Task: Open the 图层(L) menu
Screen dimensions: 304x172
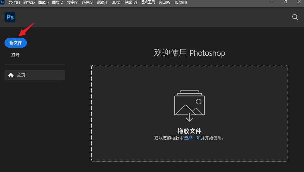Action: 58,2
